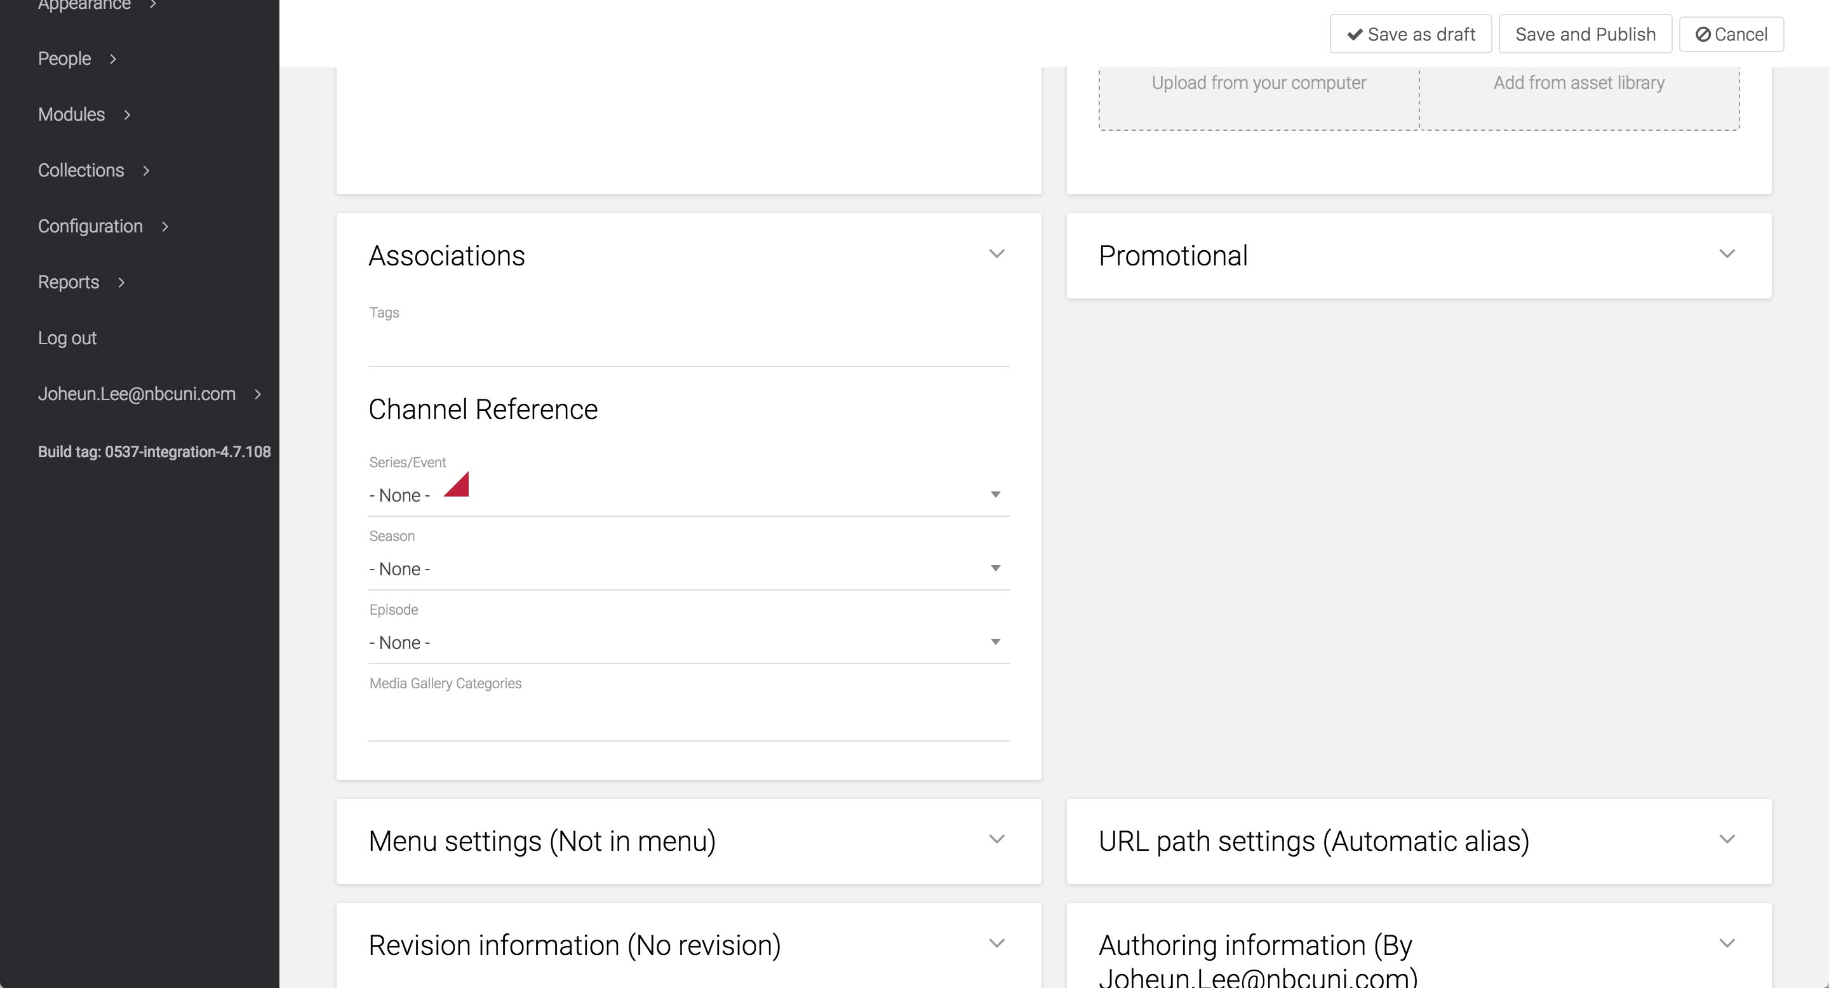1829x988 pixels.
Task: Open the Modules sidebar menu
Action: click(71, 114)
